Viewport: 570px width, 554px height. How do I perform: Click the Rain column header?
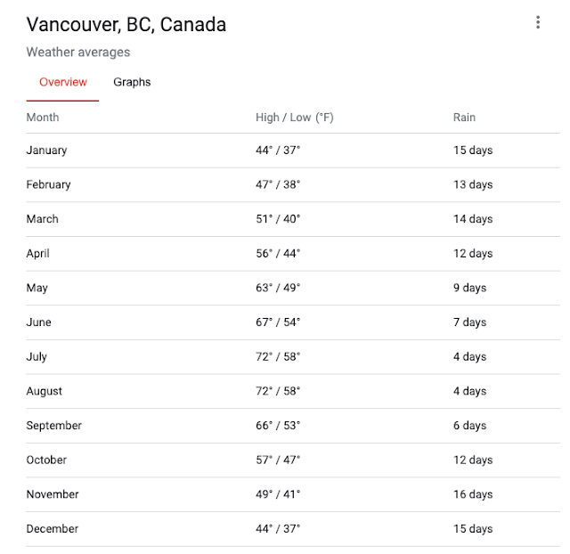(464, 118)
